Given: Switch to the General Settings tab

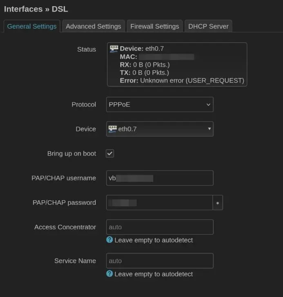Looking at the screenshot, I should tap(32, 26).
